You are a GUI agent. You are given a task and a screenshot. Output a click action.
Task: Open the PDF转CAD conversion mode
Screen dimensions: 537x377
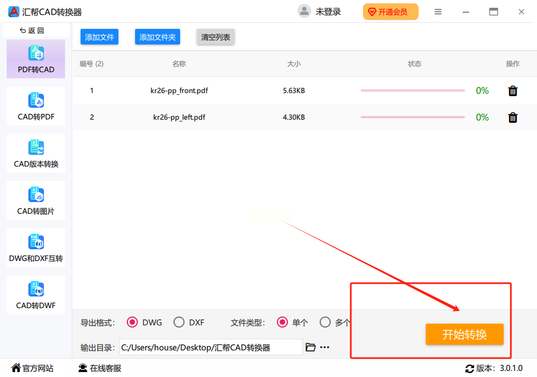[36, 59]
